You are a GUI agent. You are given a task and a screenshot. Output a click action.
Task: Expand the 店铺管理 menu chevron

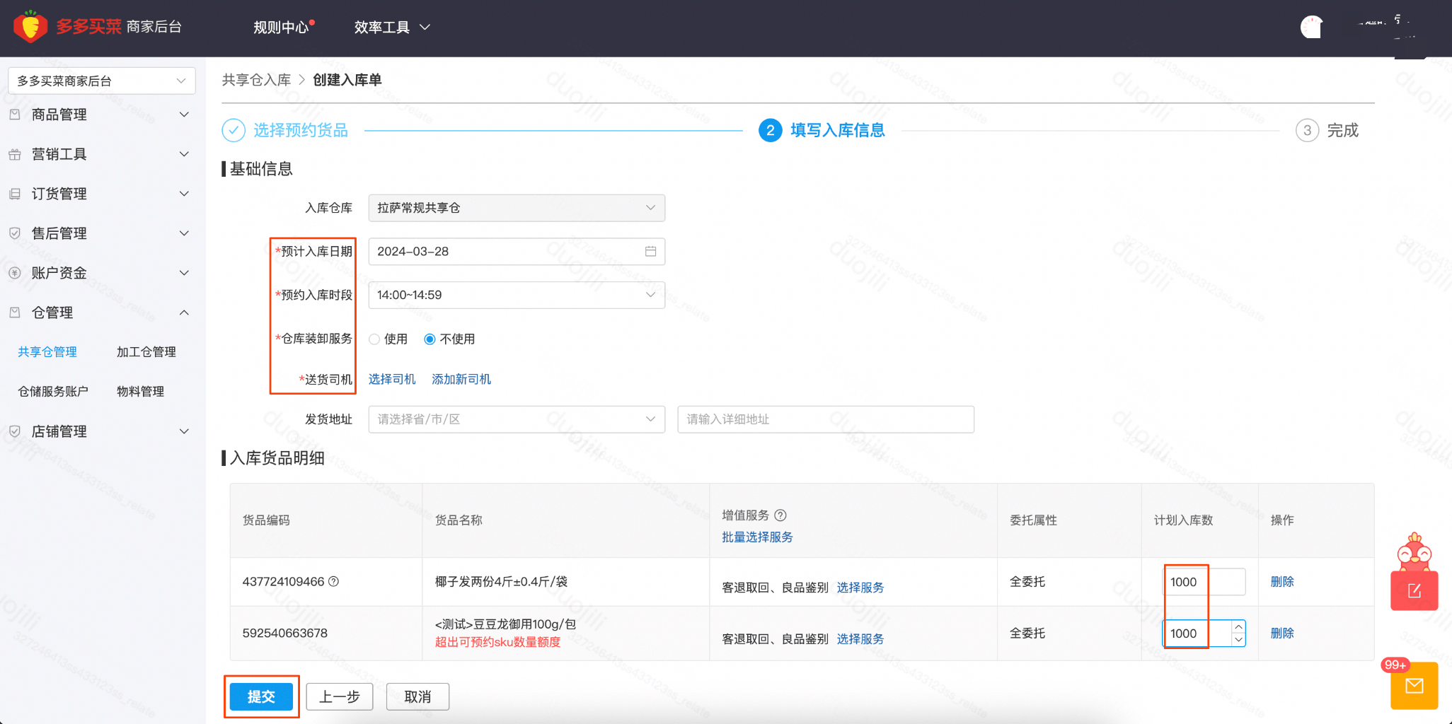coord(184,431)
